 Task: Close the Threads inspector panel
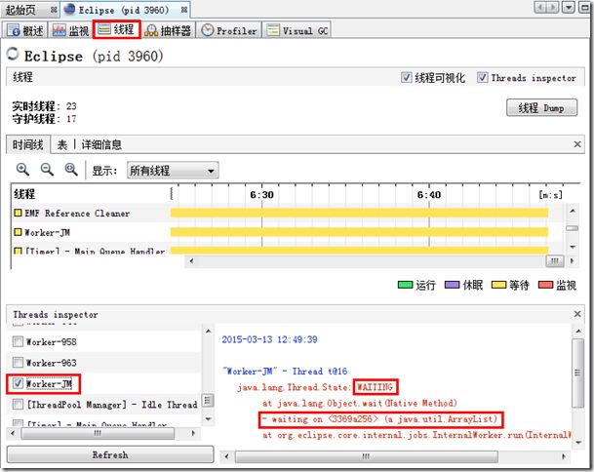[x=577, y=314]
